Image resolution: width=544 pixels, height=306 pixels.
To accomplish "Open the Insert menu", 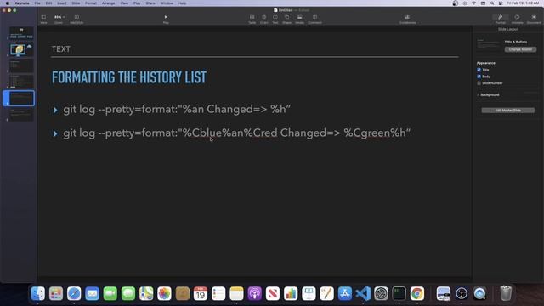I will [x=62, y=3].
